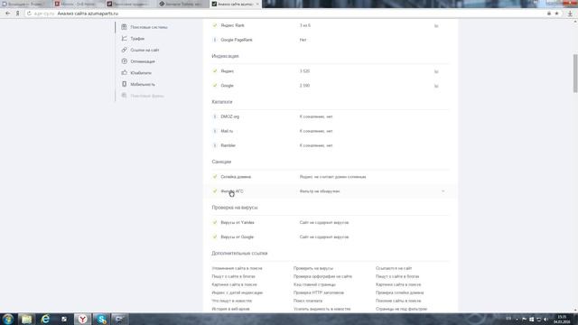Open Yandex Browser from the taskbar

coord(82,319)
